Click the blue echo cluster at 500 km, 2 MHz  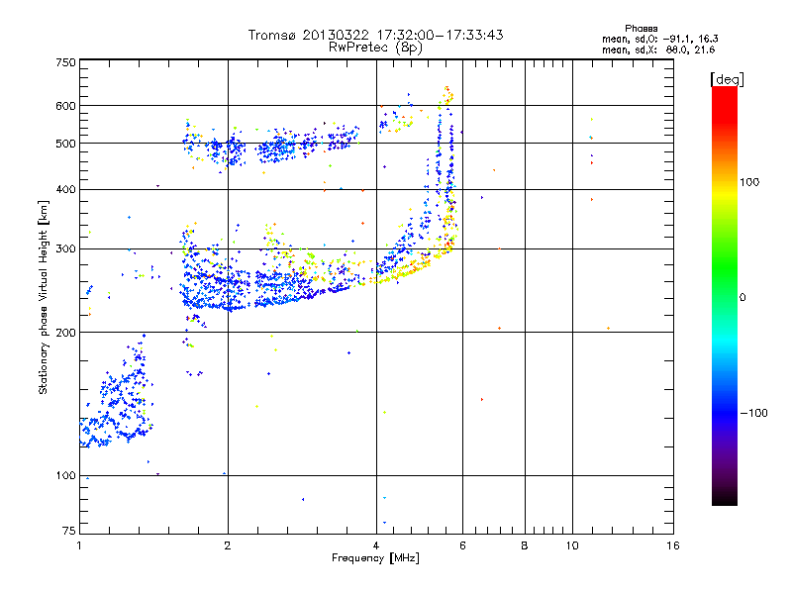pos(227,149)
